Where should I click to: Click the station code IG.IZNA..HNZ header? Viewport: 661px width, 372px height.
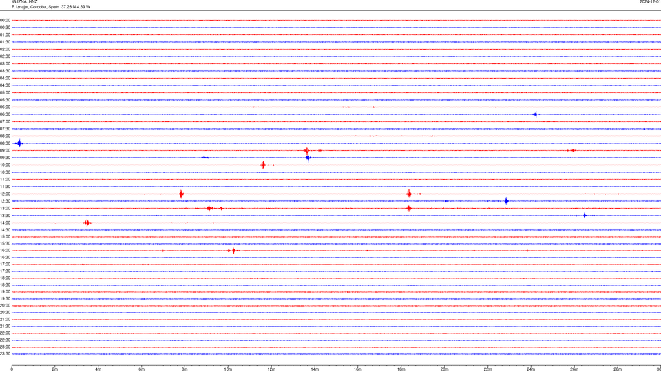click(25, 2)
